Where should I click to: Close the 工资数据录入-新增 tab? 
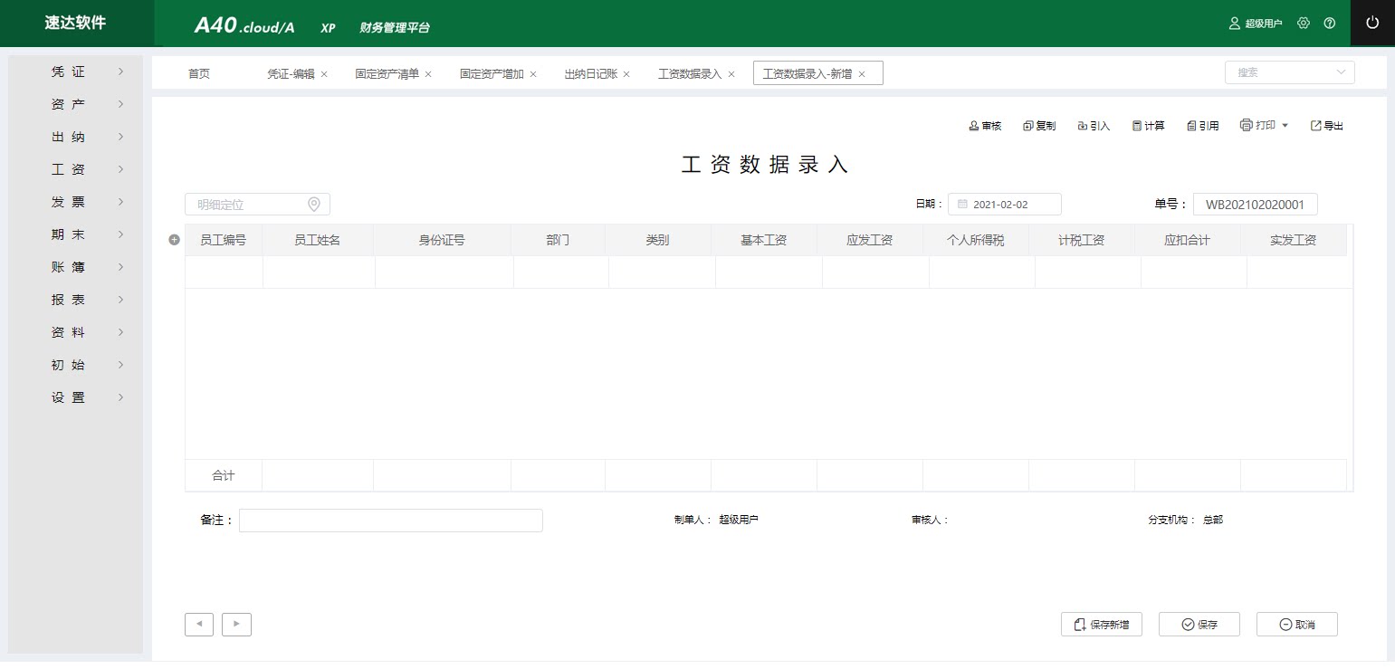click(862, 74)
